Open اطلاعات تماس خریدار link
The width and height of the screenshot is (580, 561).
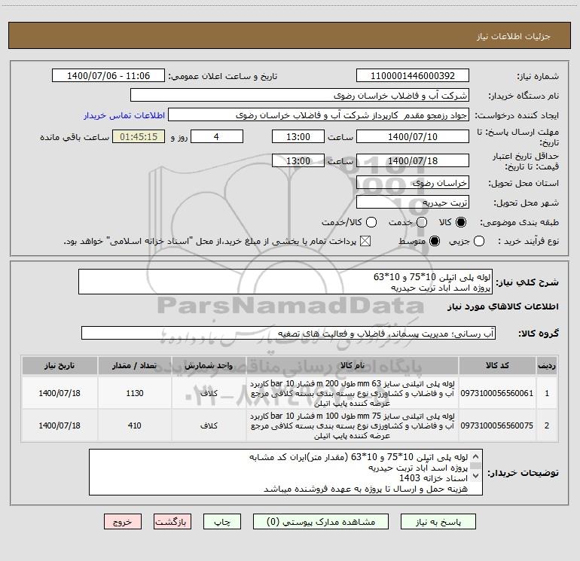(124, 115)
